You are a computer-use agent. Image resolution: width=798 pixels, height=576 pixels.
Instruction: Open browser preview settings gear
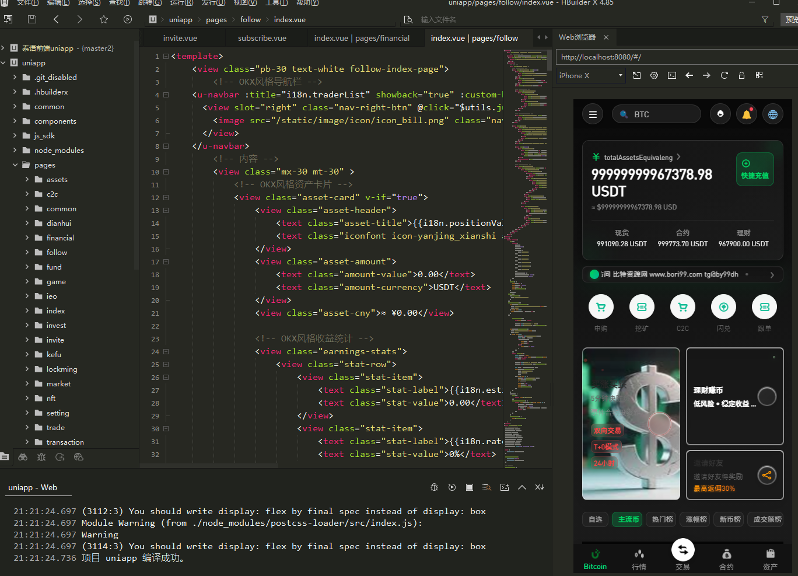coord(654,75)
